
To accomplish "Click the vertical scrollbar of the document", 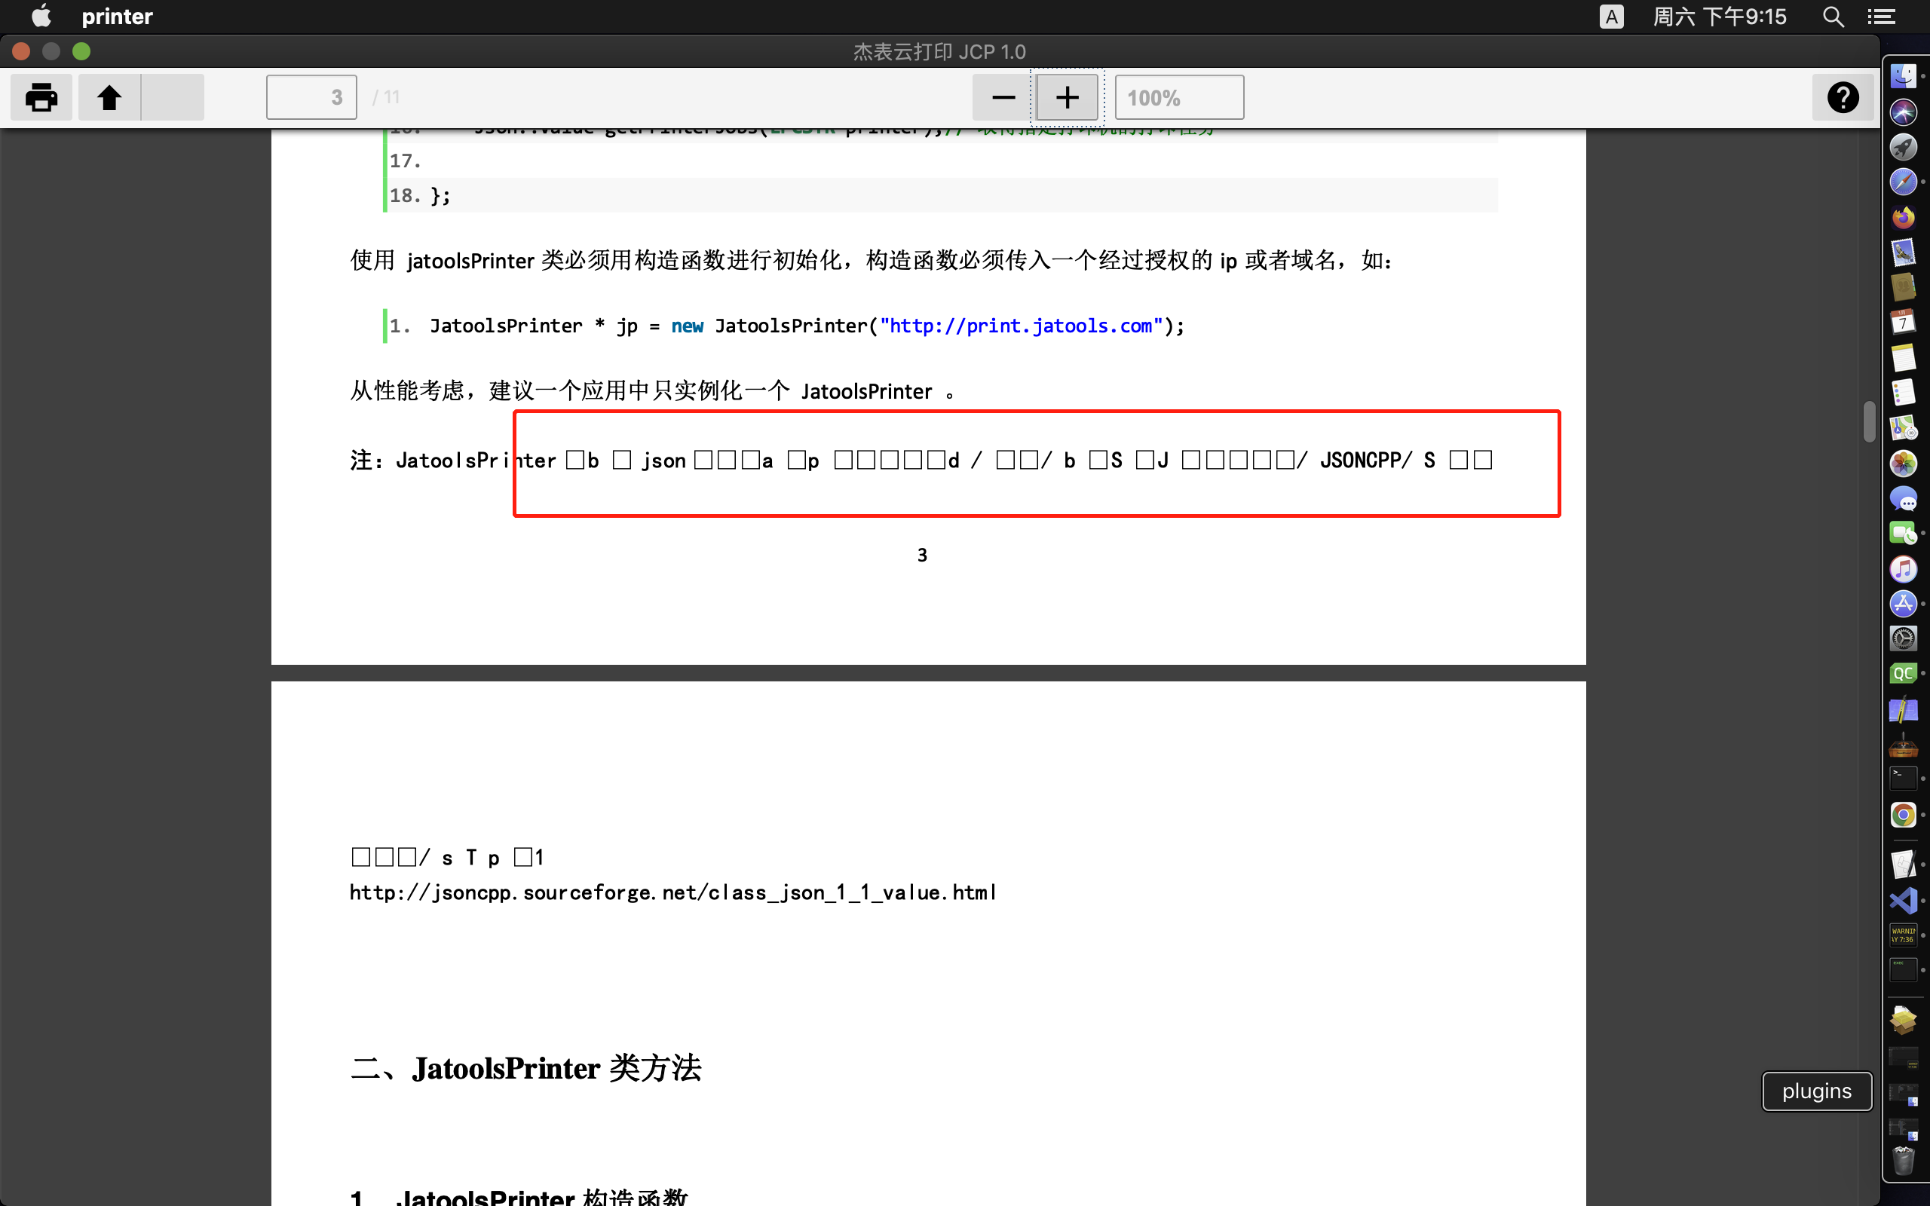I will point(1870,423).
